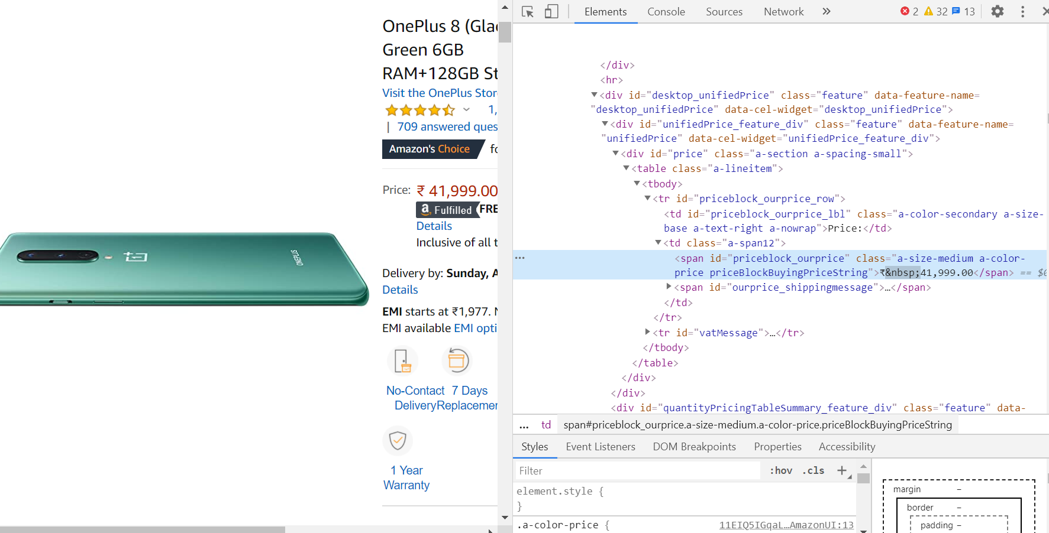Click the Details link under Fulfilled

434,226
